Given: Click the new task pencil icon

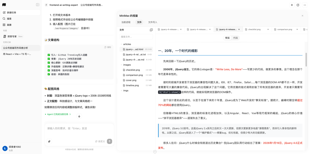Looking at the screenshot, I should [x=4, y=13].
